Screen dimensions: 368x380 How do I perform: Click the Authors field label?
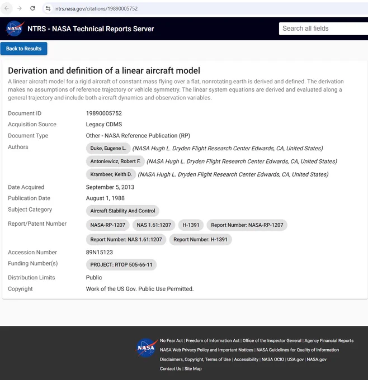[18, 147]
